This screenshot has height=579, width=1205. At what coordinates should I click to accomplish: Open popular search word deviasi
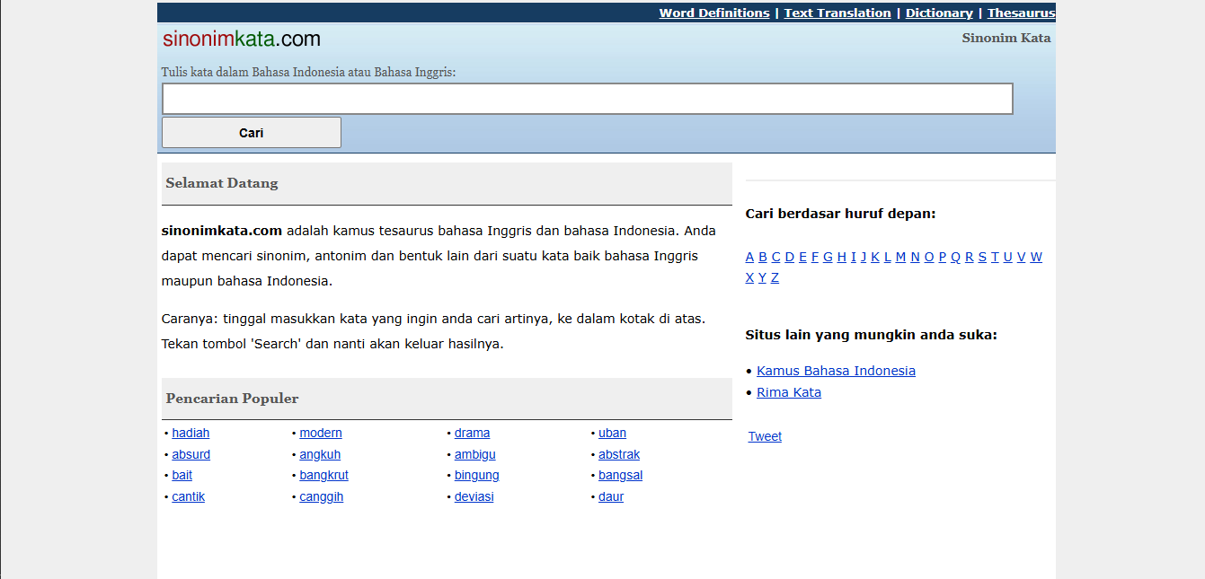point(474,496)
